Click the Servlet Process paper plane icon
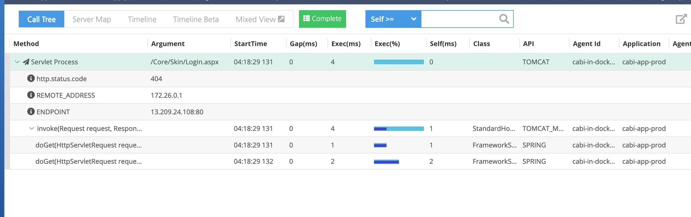The height and width of the screenshot is (217, 691). 26,62
